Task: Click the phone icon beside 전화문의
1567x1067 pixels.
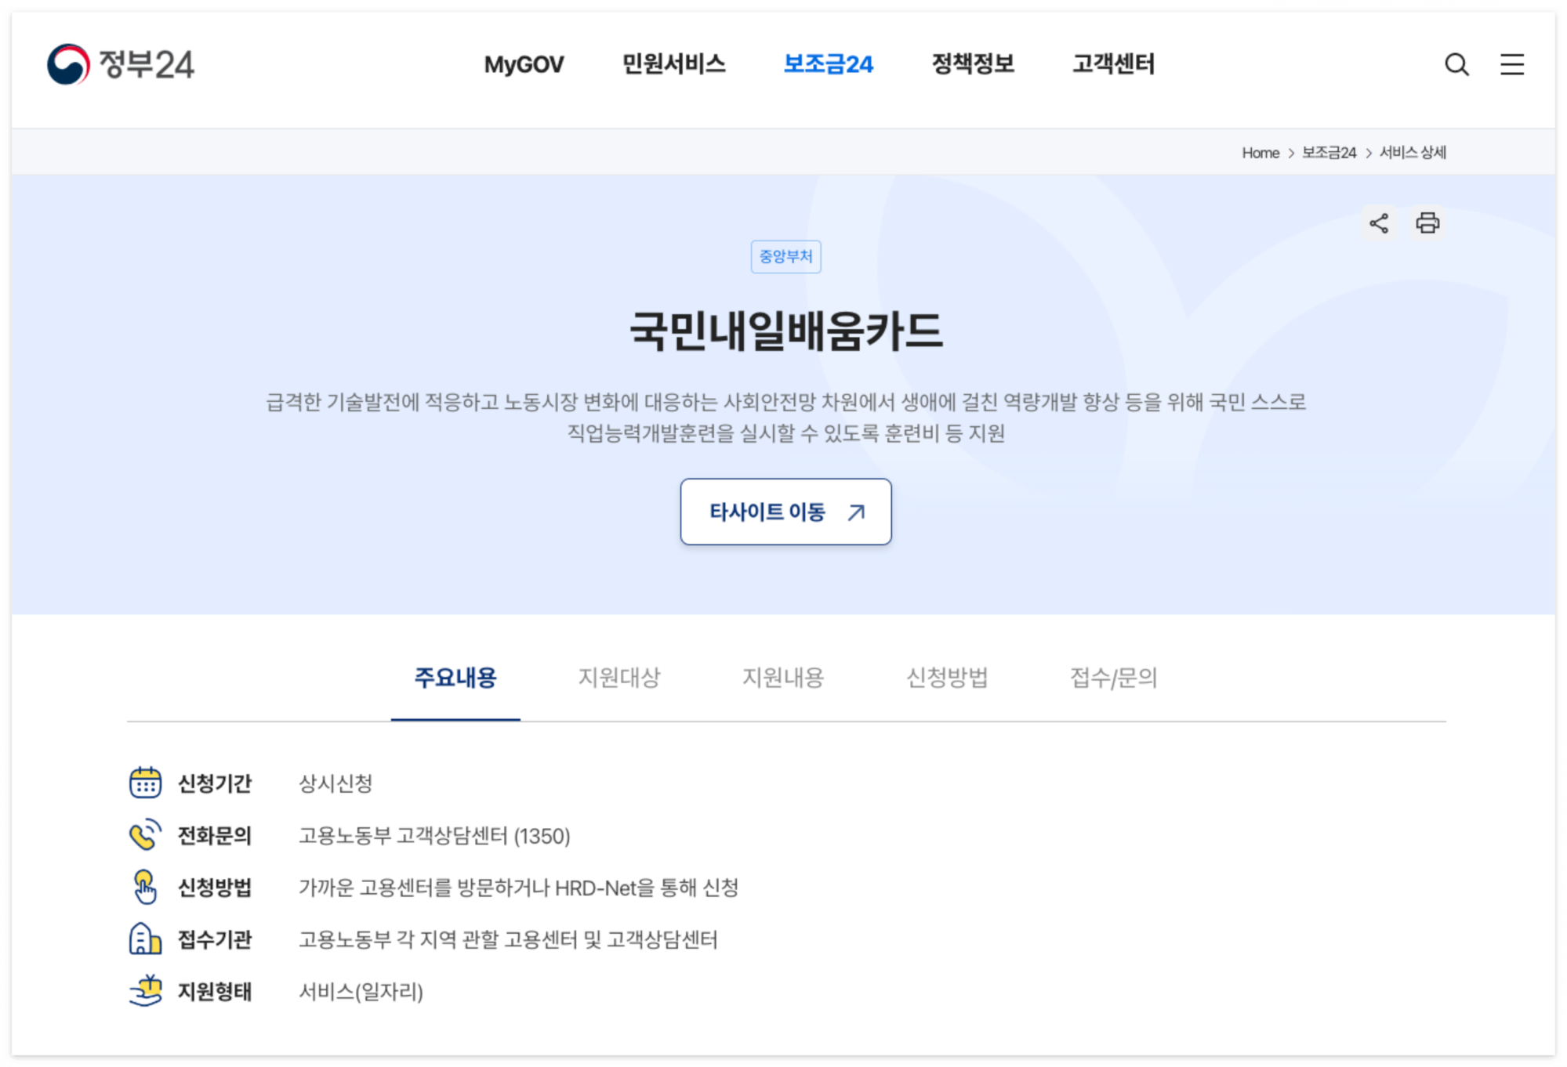Action: [145, 835]
